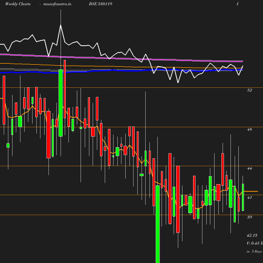The image size is (263, 263).
Task: Click the tallest green candlestick near the 52 level
Action: click(x=60, y=103)
